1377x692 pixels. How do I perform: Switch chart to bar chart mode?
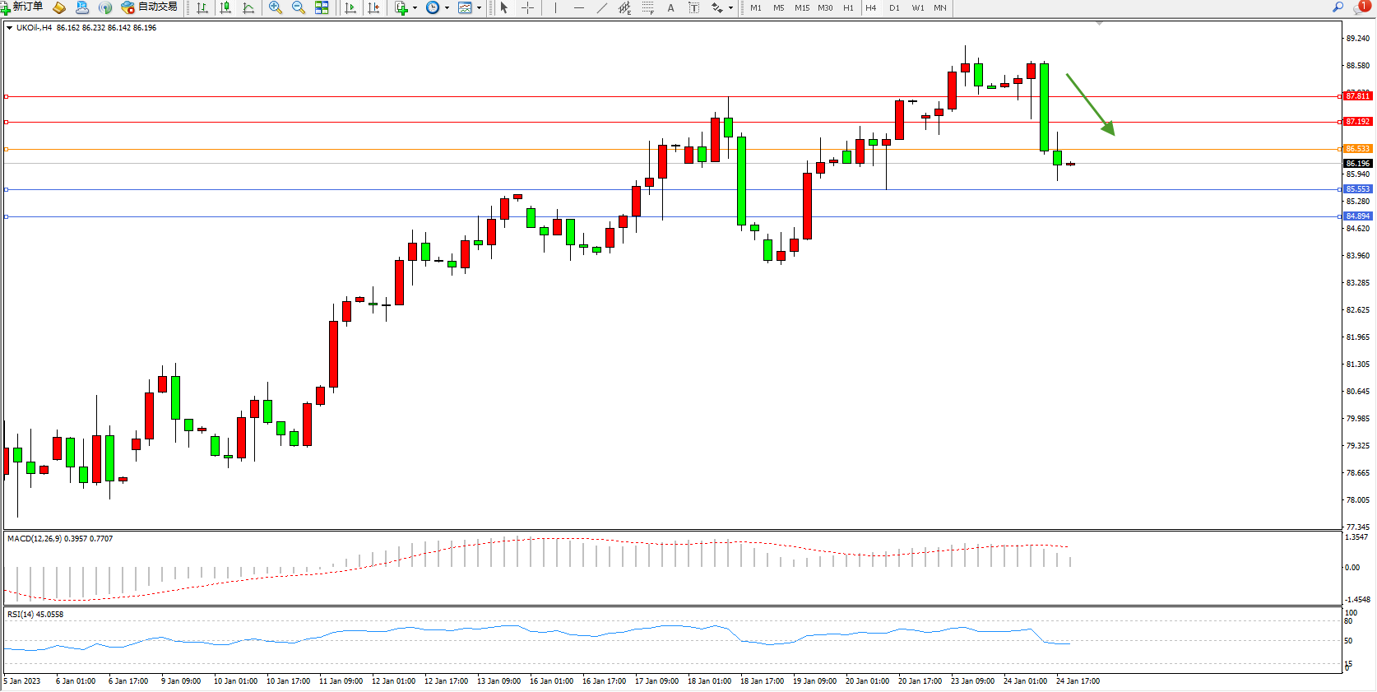tap(202, 7)
